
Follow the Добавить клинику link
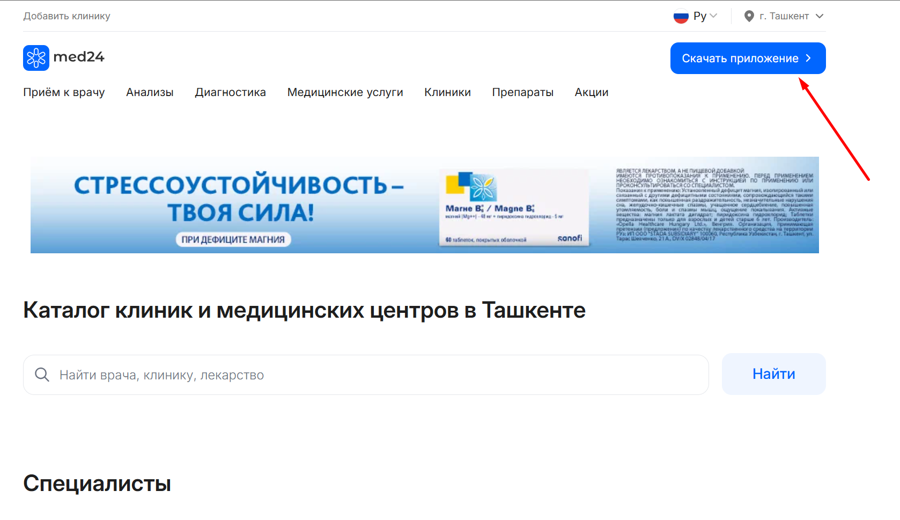click(67, 16)
